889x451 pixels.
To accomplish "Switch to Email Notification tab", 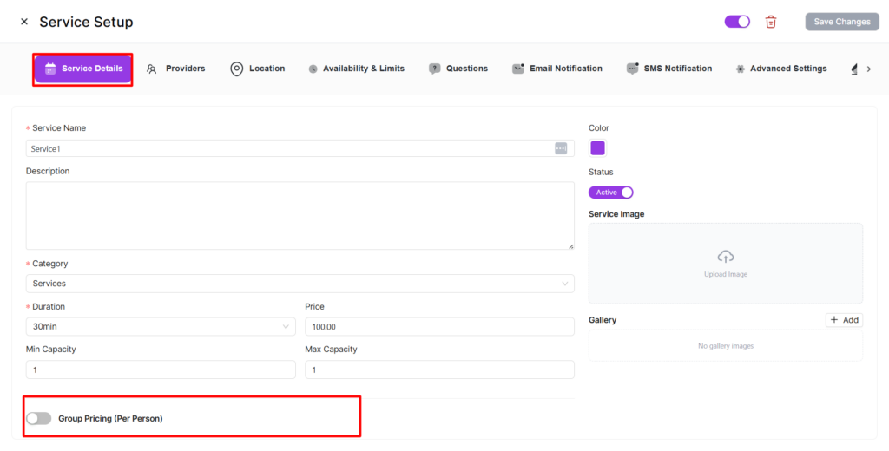I will (557, 69).
